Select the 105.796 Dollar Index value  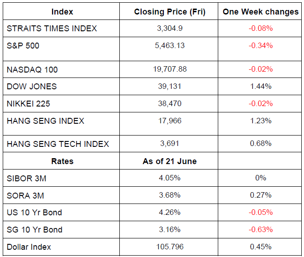[170, 247]
